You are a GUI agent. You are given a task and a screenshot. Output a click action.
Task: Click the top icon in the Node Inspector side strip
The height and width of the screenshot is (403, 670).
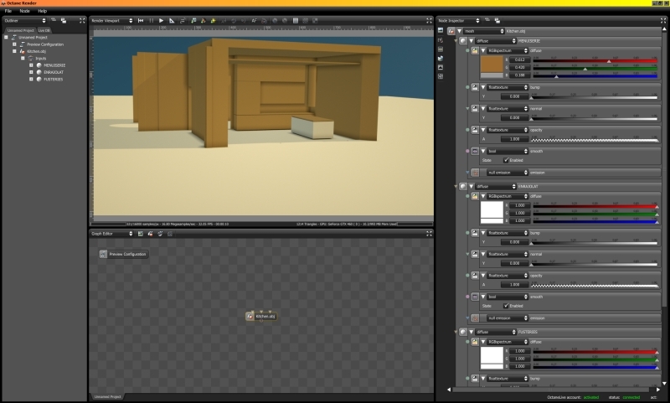click(x=441, y=30)
